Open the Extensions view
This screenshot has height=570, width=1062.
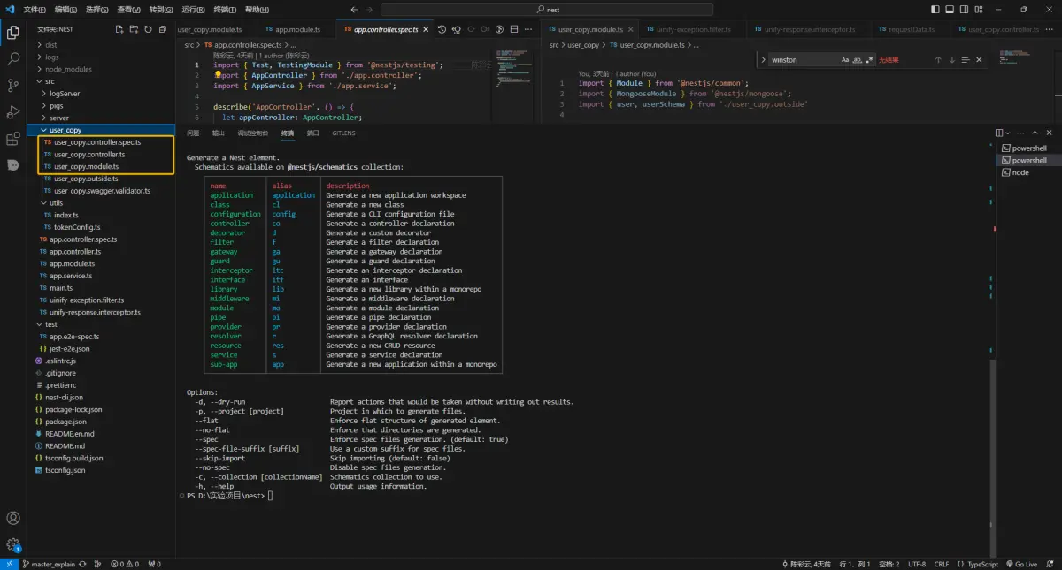click(x=13, y=139)
